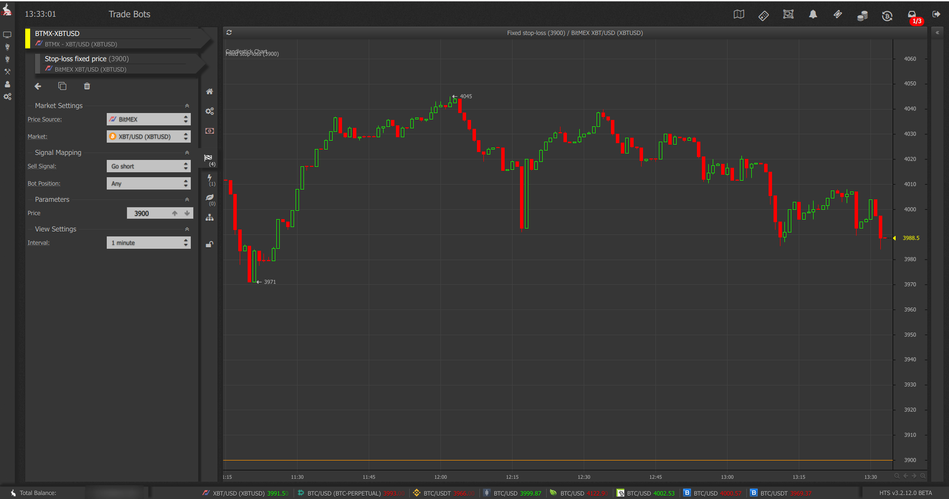Open the windows layout icon in top toolbar

(x=788, y=14)
